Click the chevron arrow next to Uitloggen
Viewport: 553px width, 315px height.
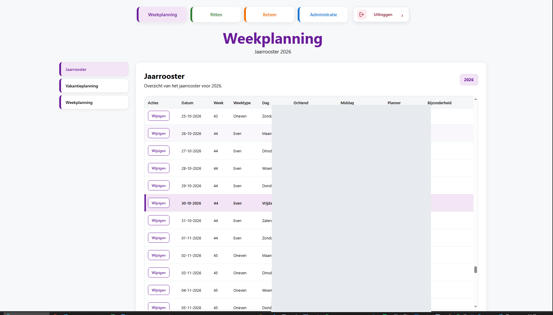[402, 15]
